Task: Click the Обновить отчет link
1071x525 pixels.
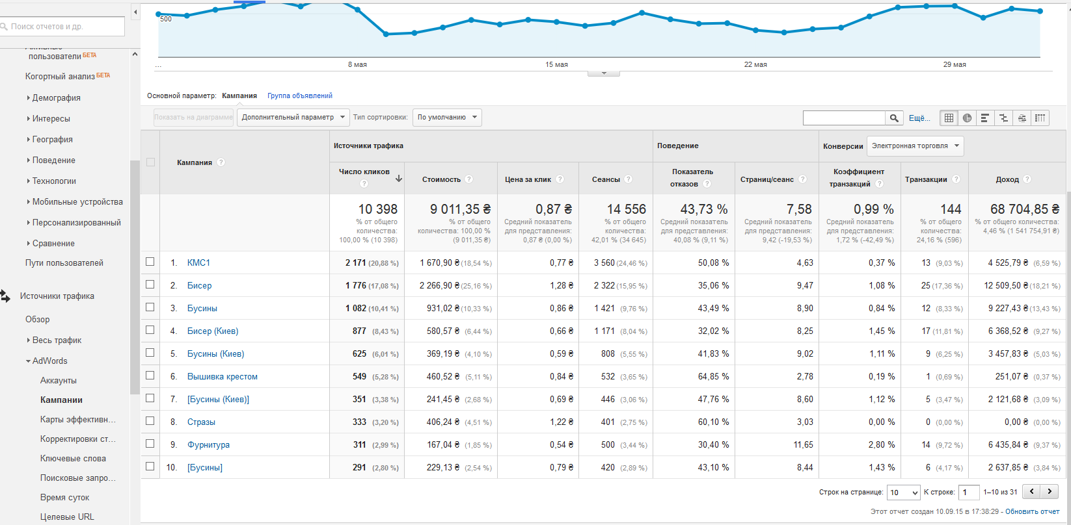Action: pos(1032,511)
